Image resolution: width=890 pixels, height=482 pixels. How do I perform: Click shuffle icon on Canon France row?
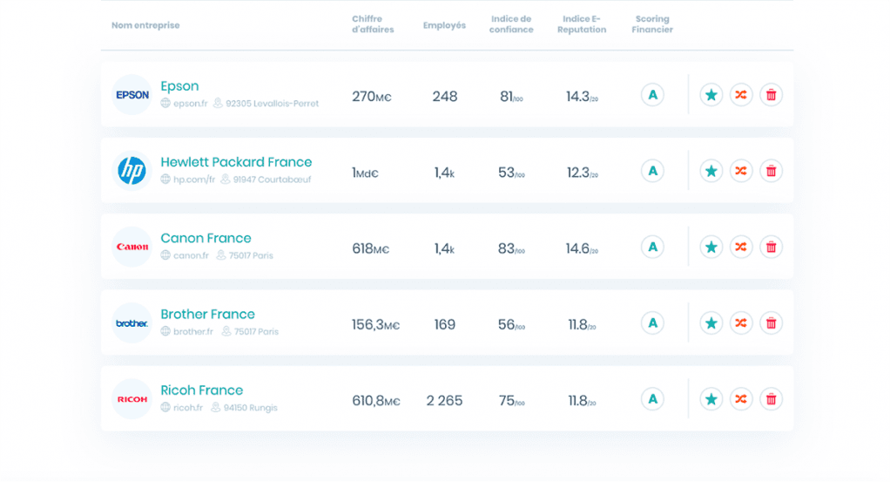(741, 248)
